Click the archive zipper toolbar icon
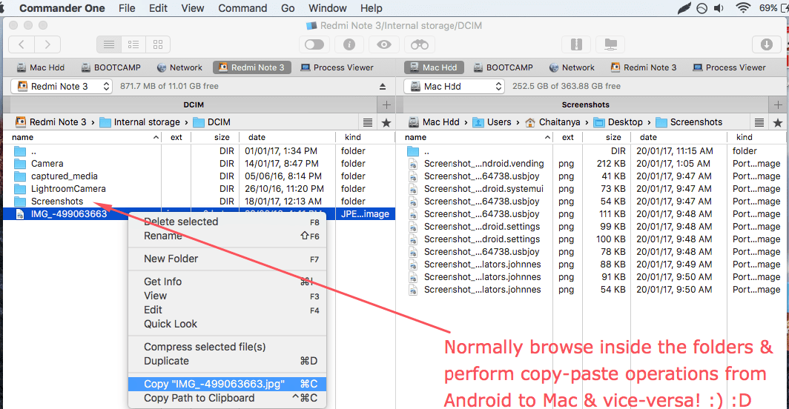 tap(576, 44)
